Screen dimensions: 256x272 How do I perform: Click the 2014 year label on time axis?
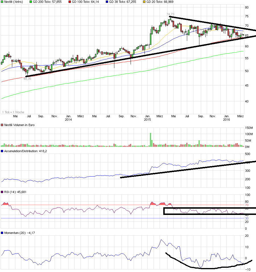pos(68,120)
